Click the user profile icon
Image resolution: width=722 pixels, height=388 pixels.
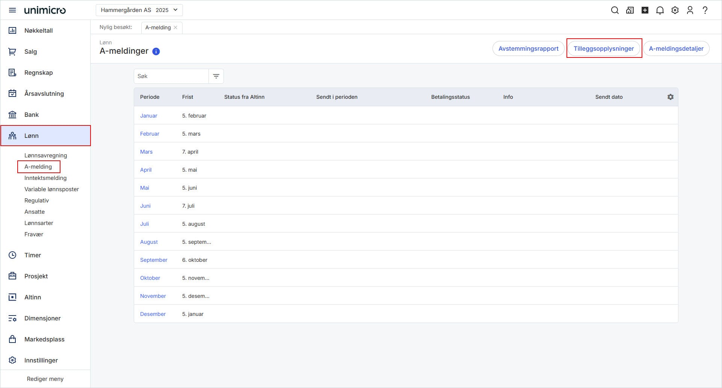click(x=690, y=10)
